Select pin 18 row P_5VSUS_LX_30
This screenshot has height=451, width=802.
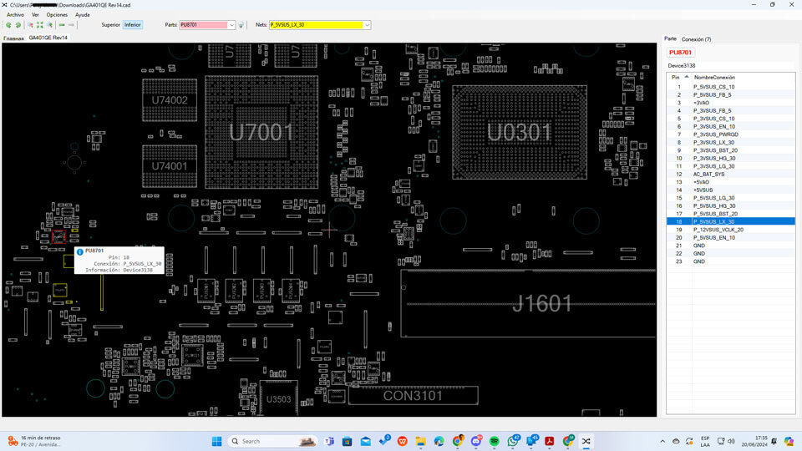730,221
